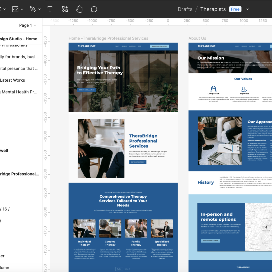The width and height of the screenshot is (272, 272).
Task: Select the 'sign Studio - Home' layer
Action: click(x=19, y=39)
